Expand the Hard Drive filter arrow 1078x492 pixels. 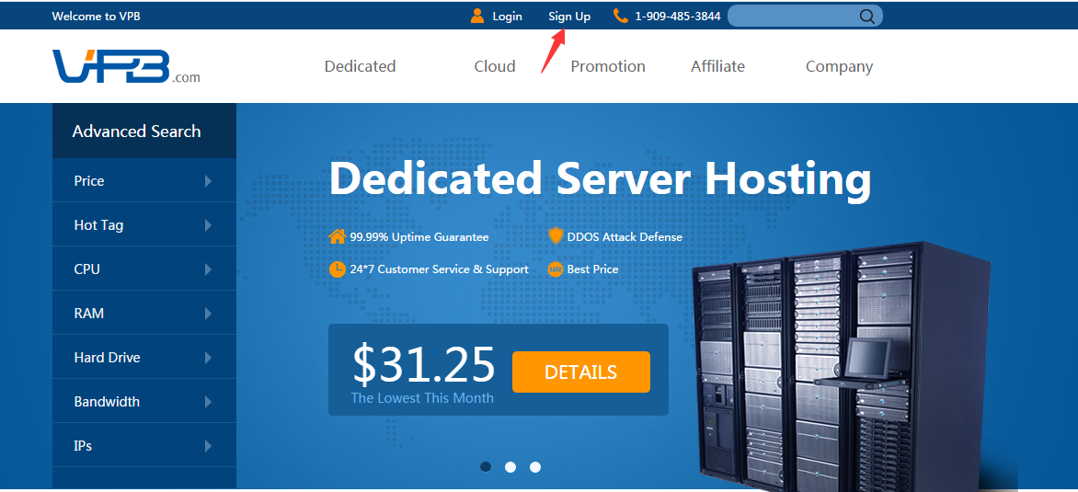click(208, 358)
